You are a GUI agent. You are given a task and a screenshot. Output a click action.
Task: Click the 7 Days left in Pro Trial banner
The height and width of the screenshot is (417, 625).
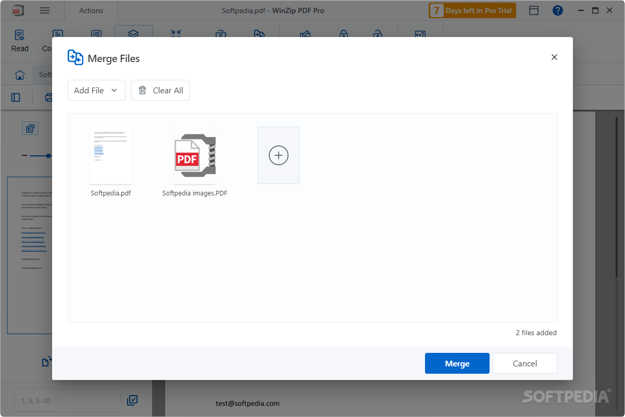472,10
